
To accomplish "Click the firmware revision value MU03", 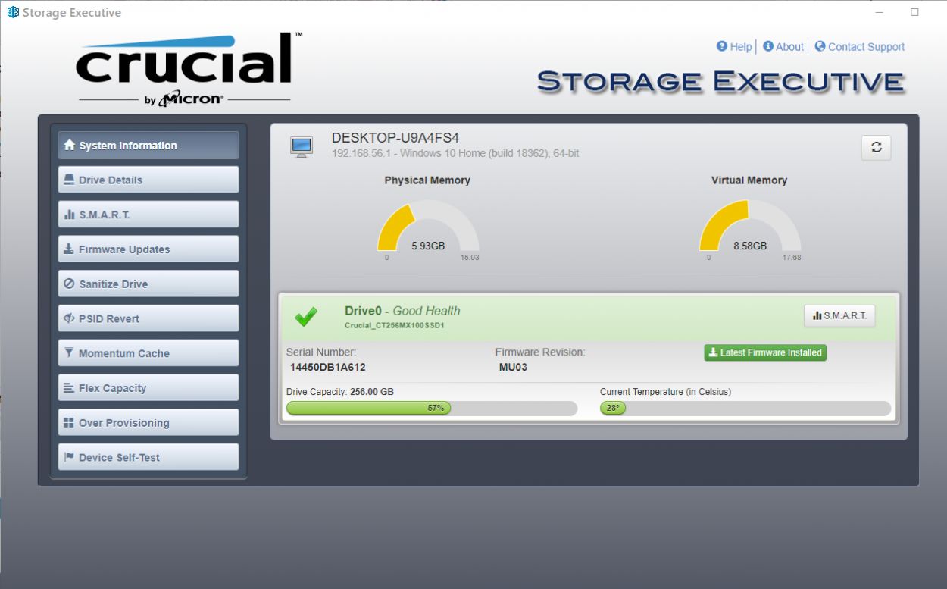I will [514, 367].
